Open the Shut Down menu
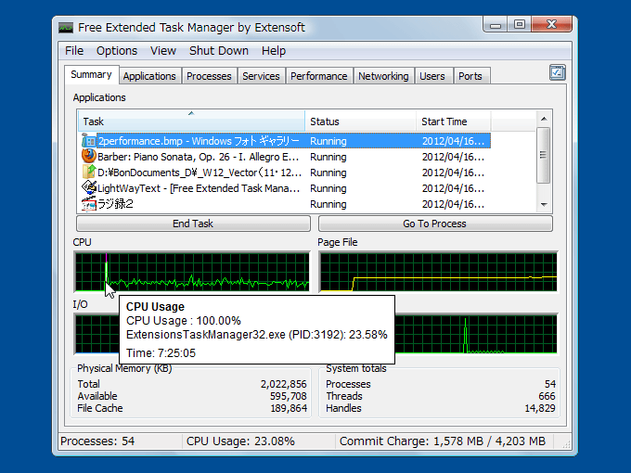 (x=218, y=51)
